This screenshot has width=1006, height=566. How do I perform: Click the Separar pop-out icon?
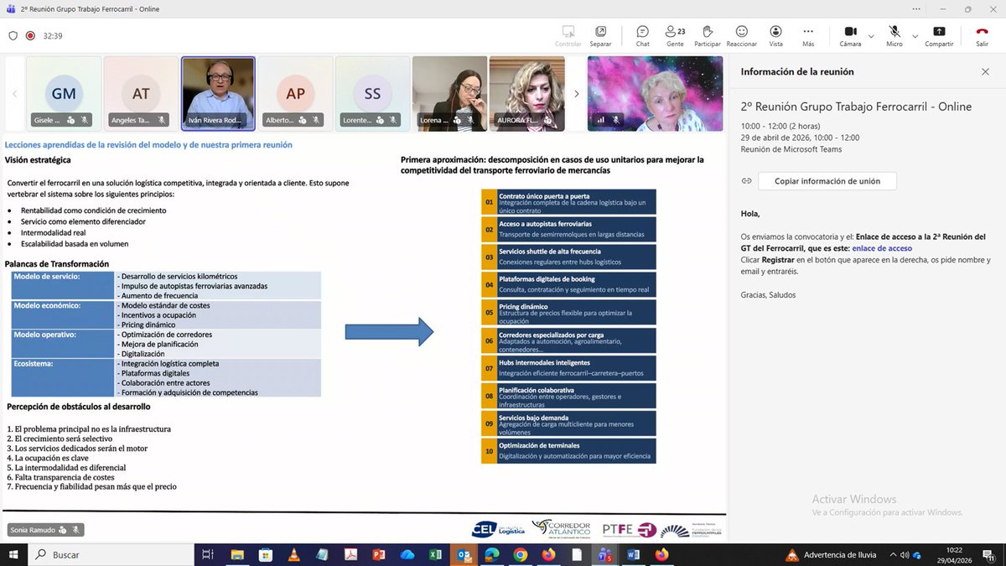pyautogui.click(x=600, y=35)
